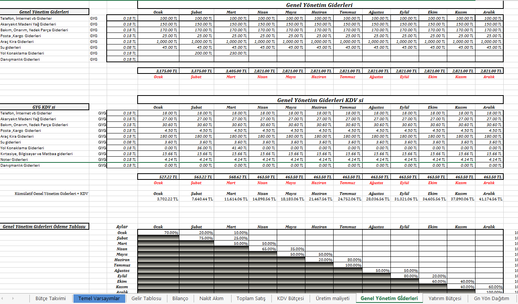Open the Yatırım Bütçesi sheet tab
The image size is (518, 304).
[445, 299]
